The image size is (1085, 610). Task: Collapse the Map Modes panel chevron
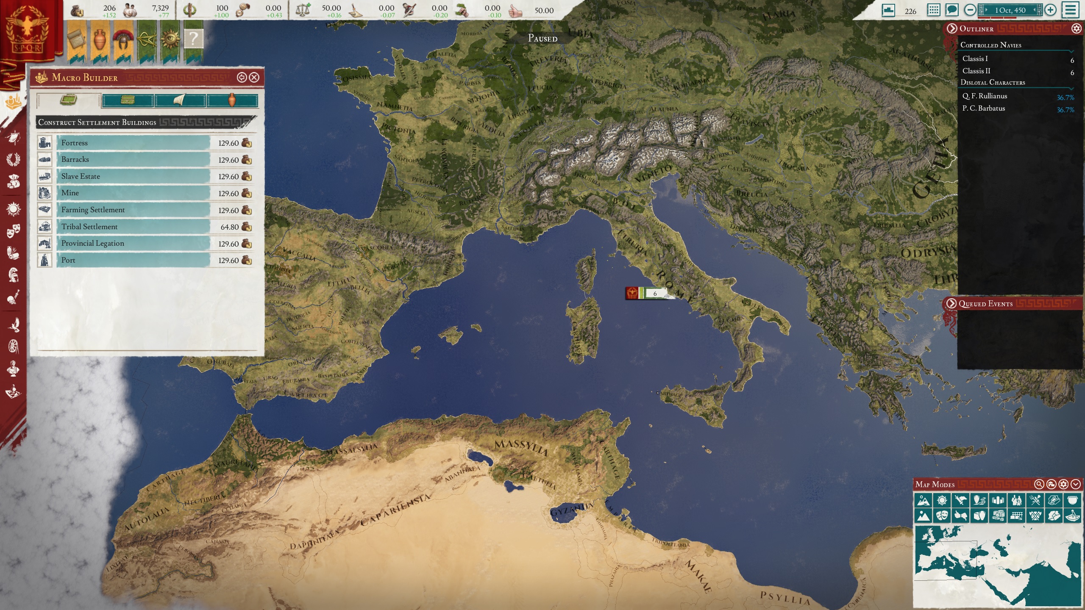[1076, 484]
